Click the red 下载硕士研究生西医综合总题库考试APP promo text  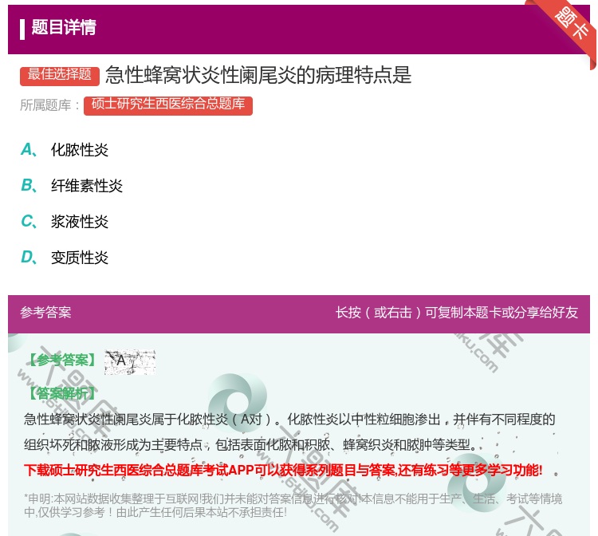tap(283, 470)
